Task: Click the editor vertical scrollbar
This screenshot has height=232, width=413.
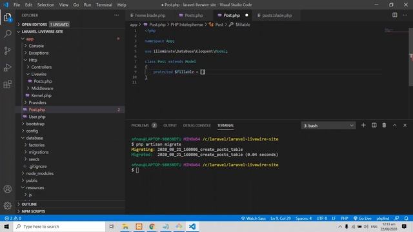Action: 410,57
